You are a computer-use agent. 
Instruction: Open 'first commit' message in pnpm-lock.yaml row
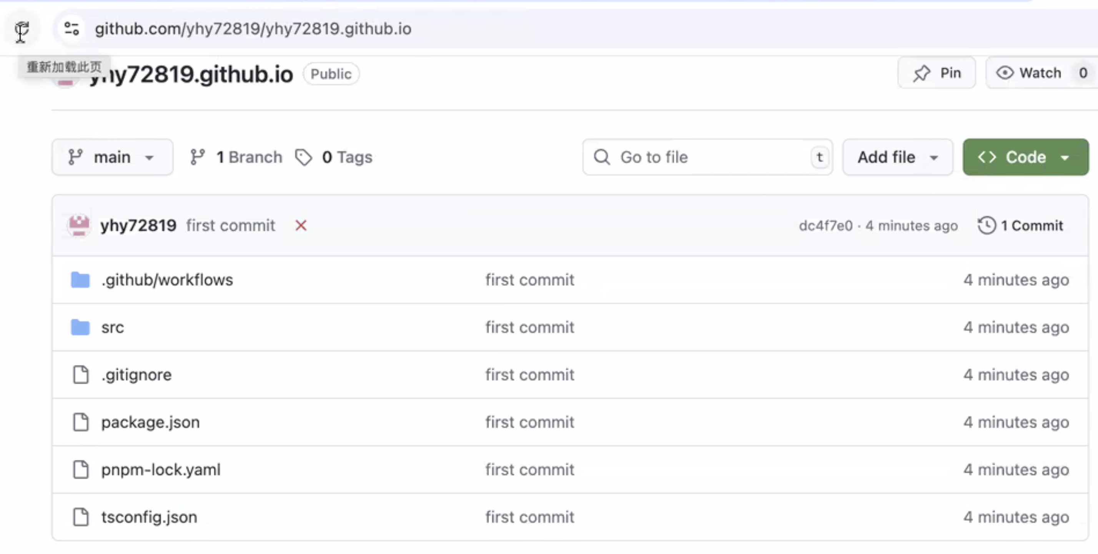530,469
